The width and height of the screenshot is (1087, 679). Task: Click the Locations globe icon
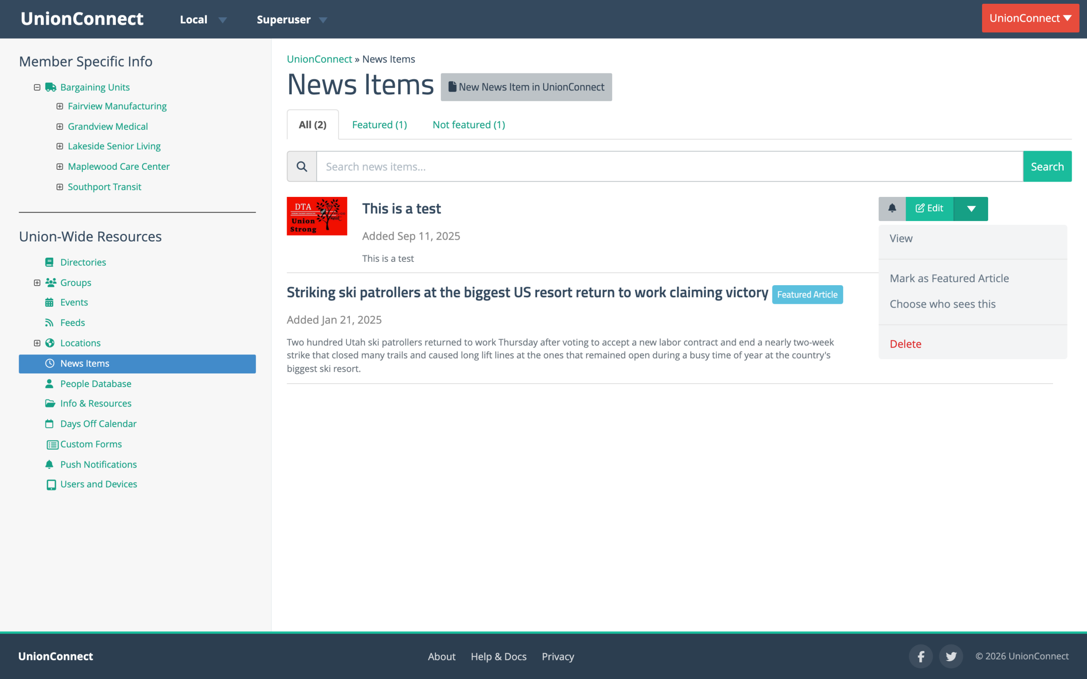pyautogui.click(x=50, y=343)
